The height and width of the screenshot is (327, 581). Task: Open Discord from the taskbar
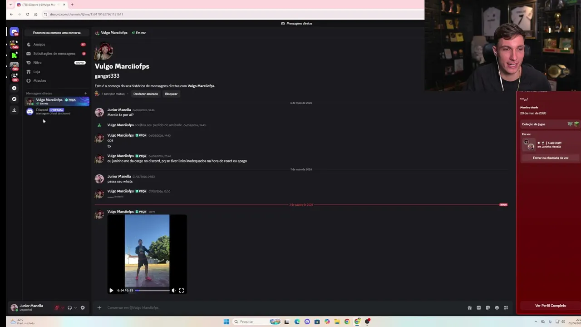(x=307, y=322)
